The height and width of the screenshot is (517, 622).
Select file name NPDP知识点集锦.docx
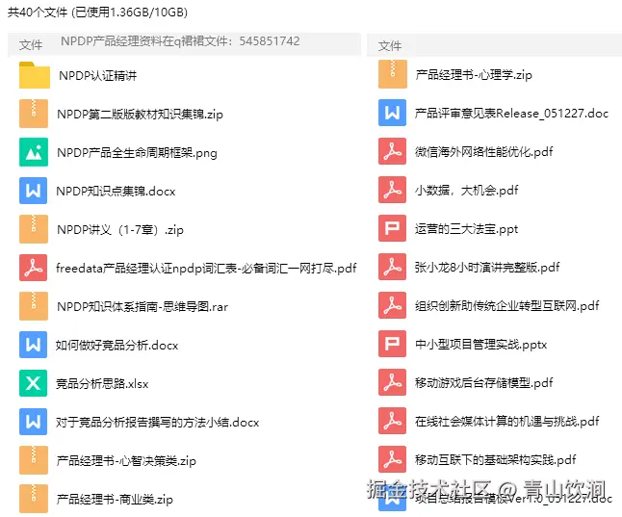(116, 192)
